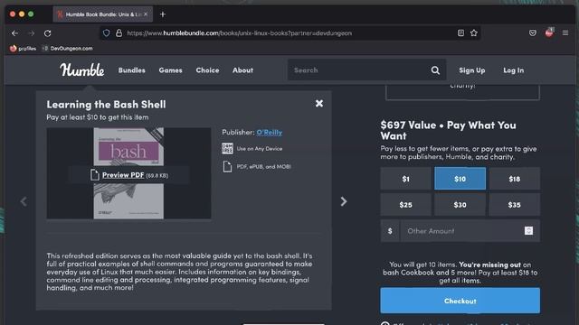Screen dimensions: 579x325
Task: Select the $25 payment tier
Action: tap(405, 205)
